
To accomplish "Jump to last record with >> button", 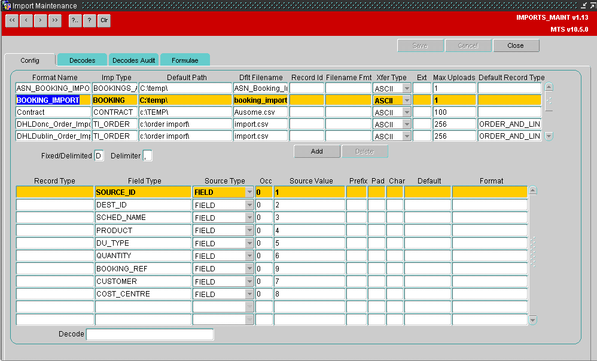I will (x=55, y=20).
